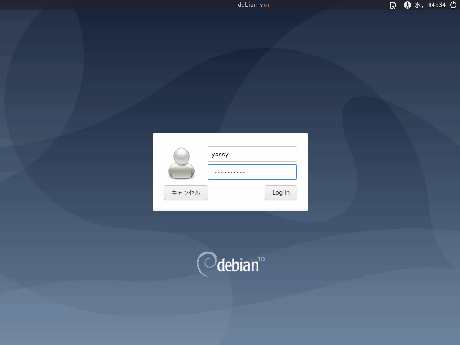Click the Log In button
The height and width of the screenshot is (345, 460).
click(x=281, y=193)
